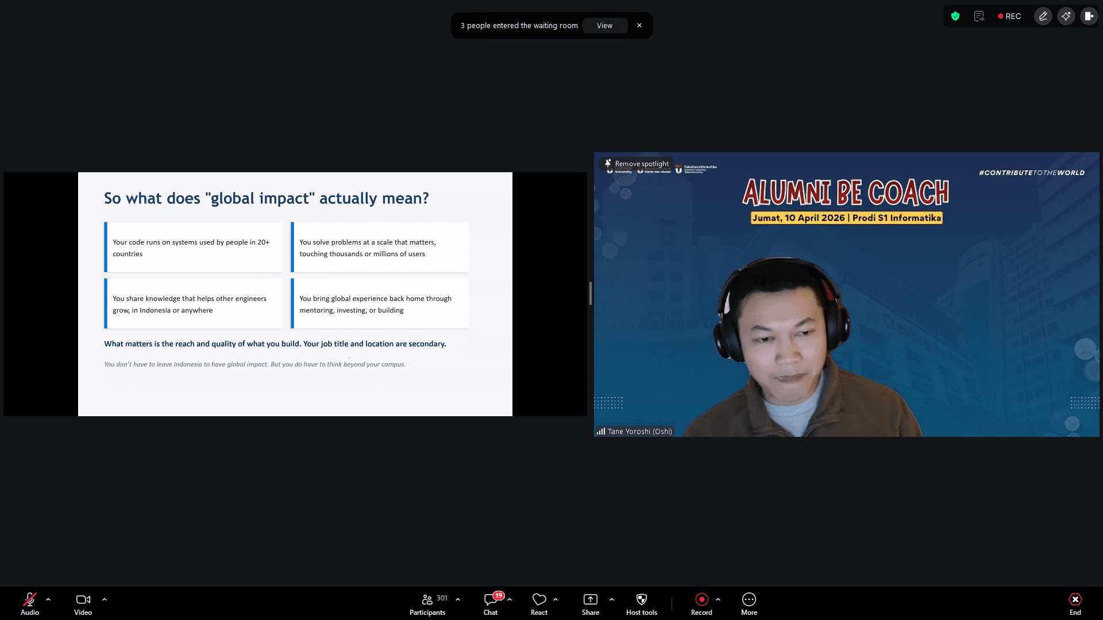
Task: Open the transcript and notes icon
Action: (979, 16)
